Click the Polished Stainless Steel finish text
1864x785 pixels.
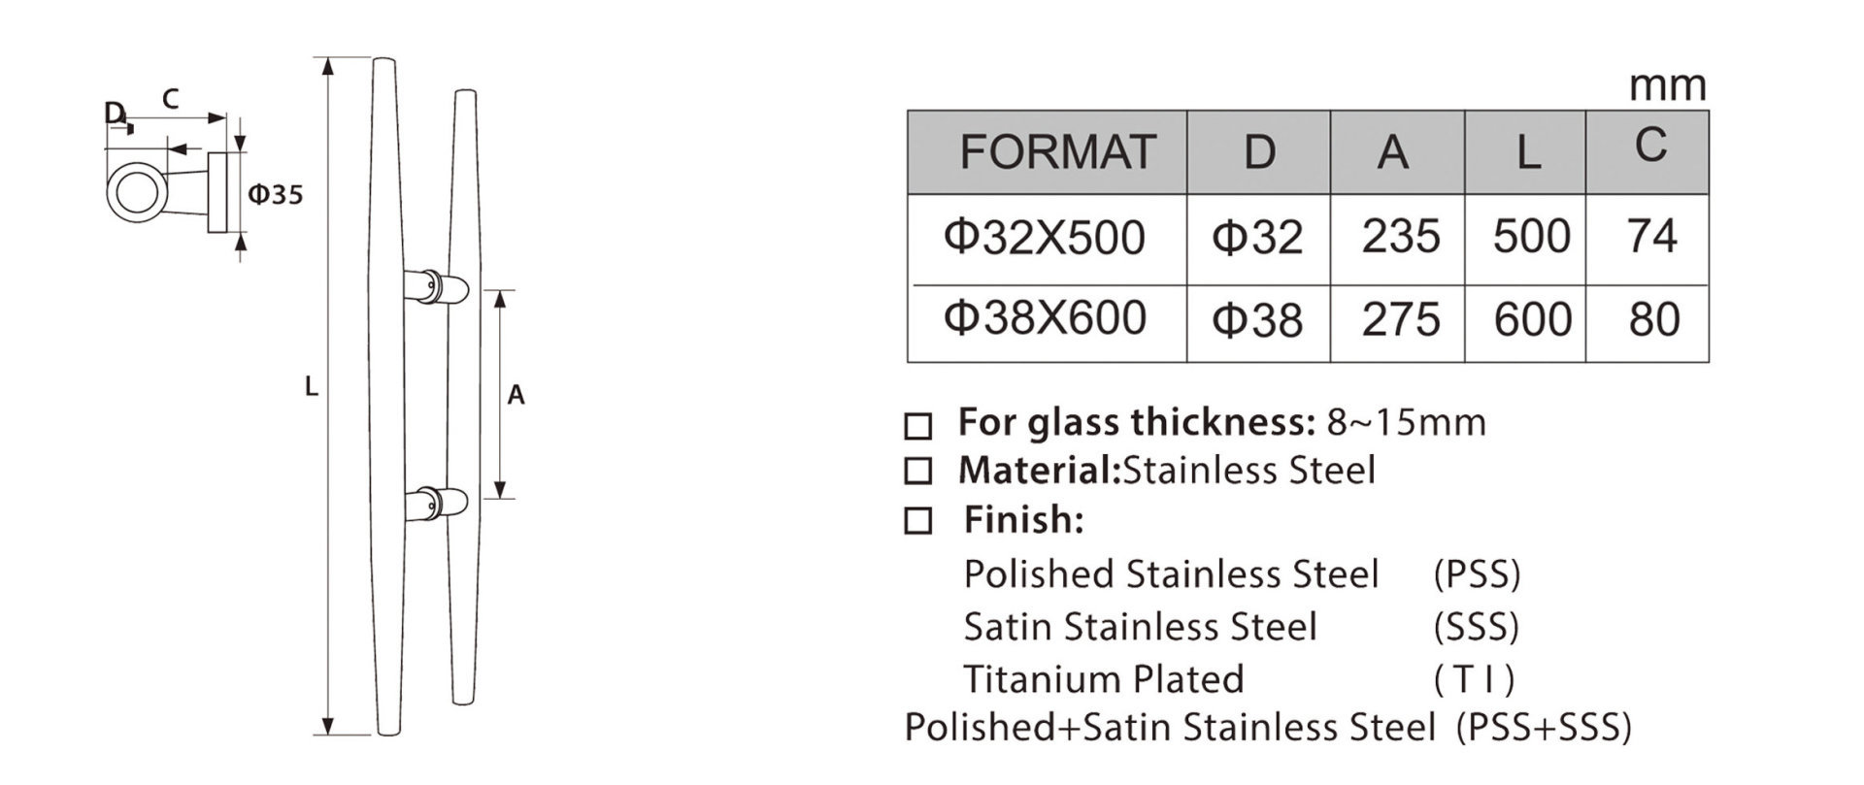(1171, 575)
